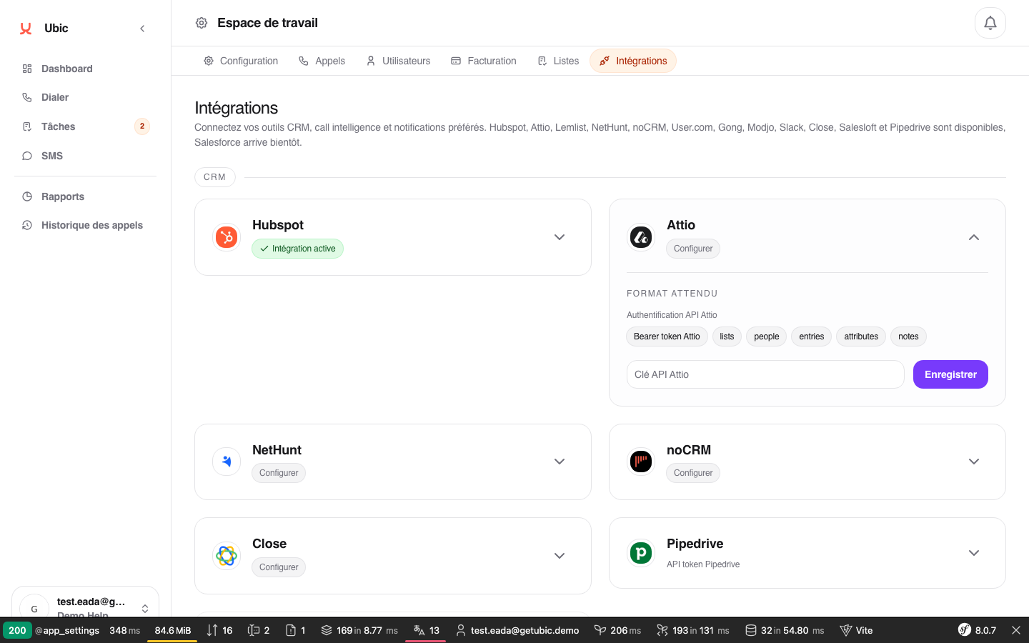The height and width of the screenshot is (643, 1029).
Task: Click the NetHunt Configurer badge
Action: click(x=279, y=473)
